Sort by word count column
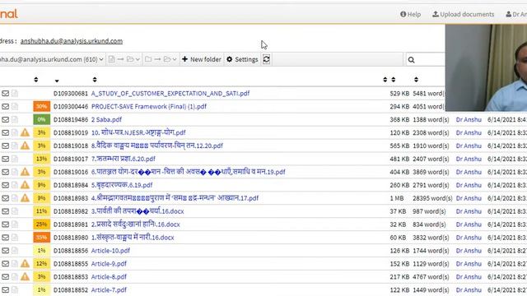Image resolution: width=527 pixels, height=296 pixels. (416, 80)
